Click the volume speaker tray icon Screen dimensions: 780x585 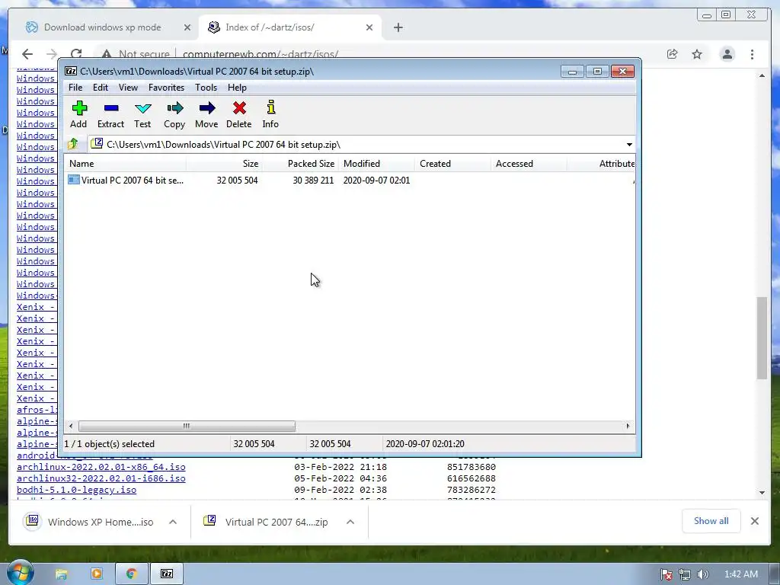pos(702,574)
